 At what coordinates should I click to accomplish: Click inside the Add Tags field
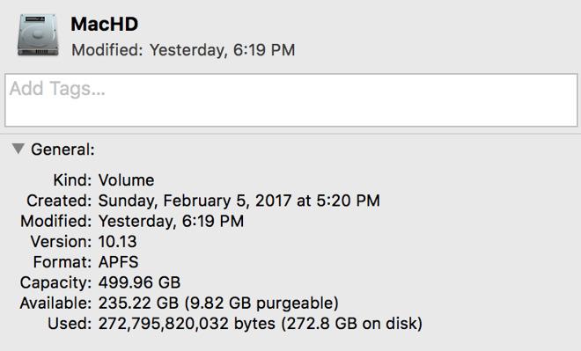click(x=290, y=100)
